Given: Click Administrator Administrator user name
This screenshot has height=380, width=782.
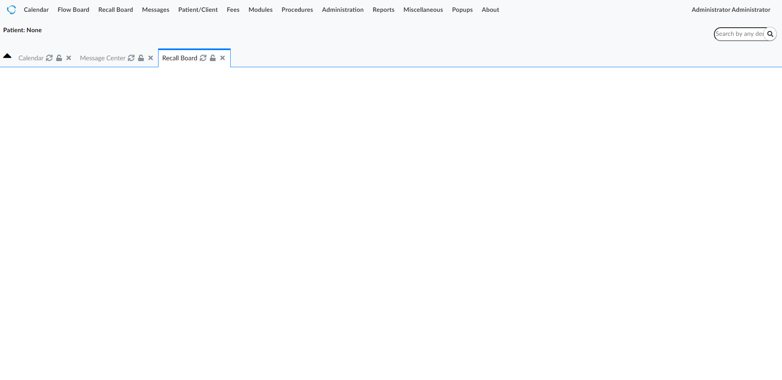Looking at the screenshot, I should click(731, 9).
